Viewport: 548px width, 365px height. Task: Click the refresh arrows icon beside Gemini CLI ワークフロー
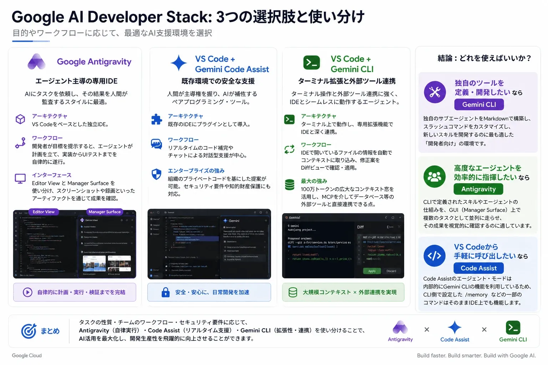[289, 149]
